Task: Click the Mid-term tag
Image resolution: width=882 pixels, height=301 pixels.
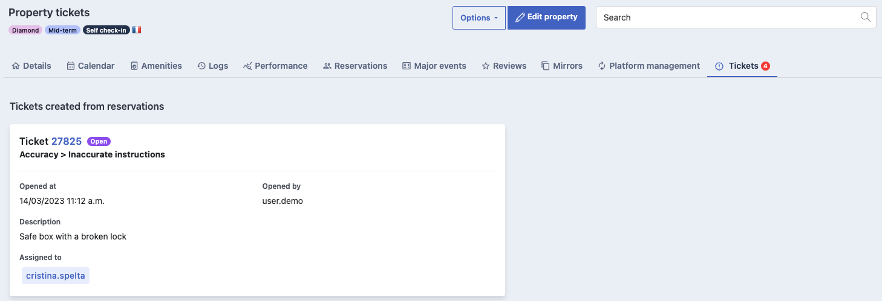Action: pos(62,30)
